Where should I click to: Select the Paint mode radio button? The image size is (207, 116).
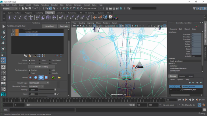(29, 60)
